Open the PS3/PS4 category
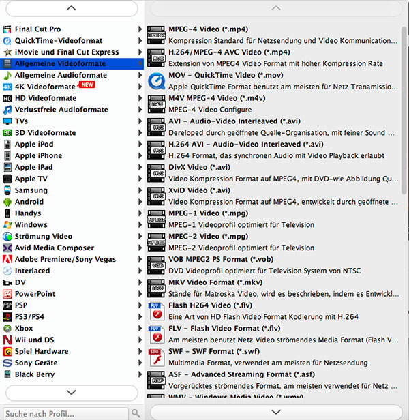 coord(72,317)
